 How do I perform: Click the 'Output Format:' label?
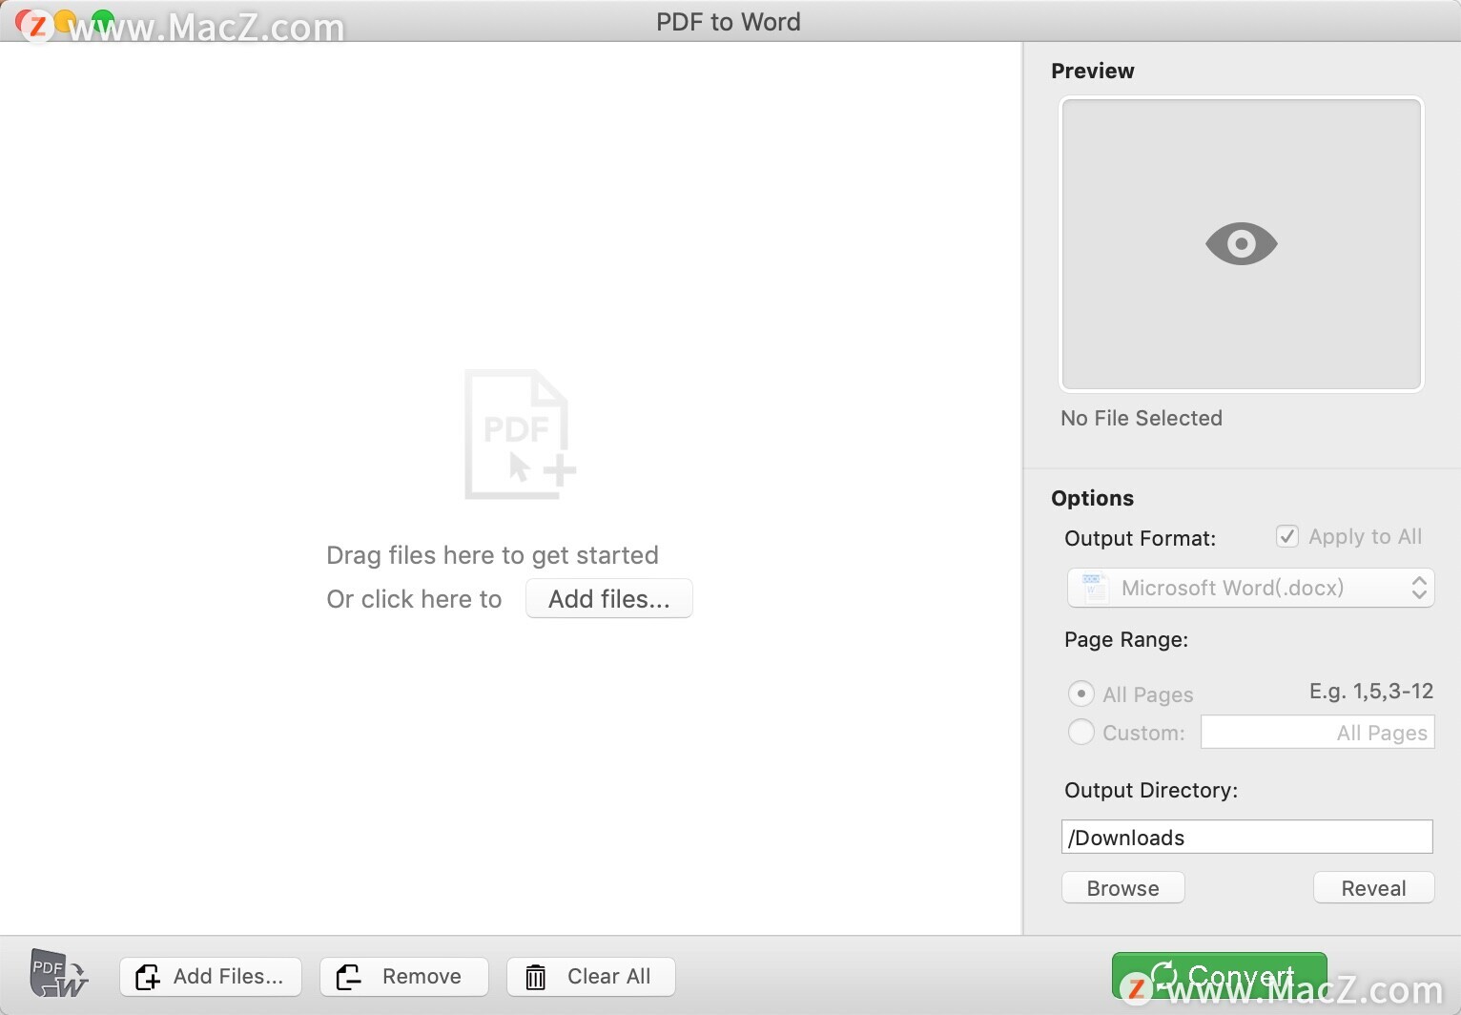click(x=1140, y=538)
